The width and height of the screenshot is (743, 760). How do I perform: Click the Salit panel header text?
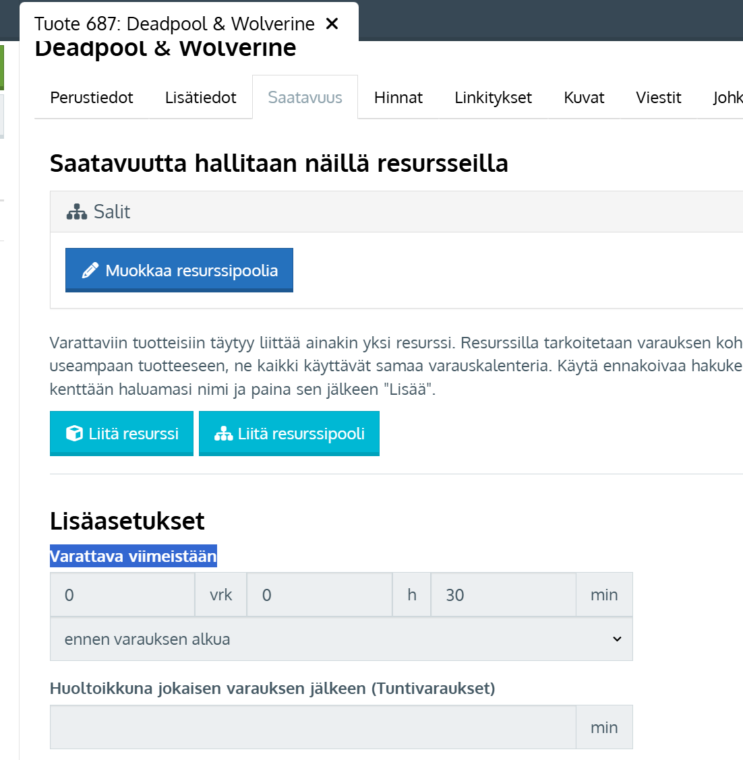pyautogui.click(x=112, y=212)
